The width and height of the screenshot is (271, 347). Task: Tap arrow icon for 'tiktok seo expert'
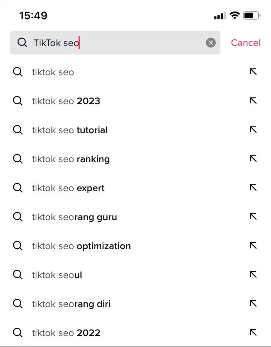click(x=253, y=188)
